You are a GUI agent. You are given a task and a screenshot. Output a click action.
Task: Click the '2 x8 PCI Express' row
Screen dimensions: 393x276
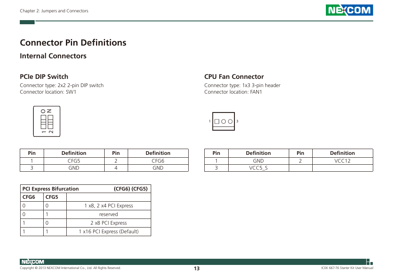[x=85, y=223]
